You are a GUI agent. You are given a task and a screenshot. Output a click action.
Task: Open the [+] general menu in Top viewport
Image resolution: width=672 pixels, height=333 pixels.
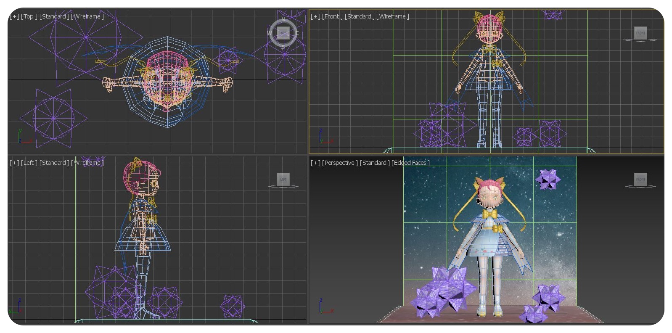click(x=15, y=16)
